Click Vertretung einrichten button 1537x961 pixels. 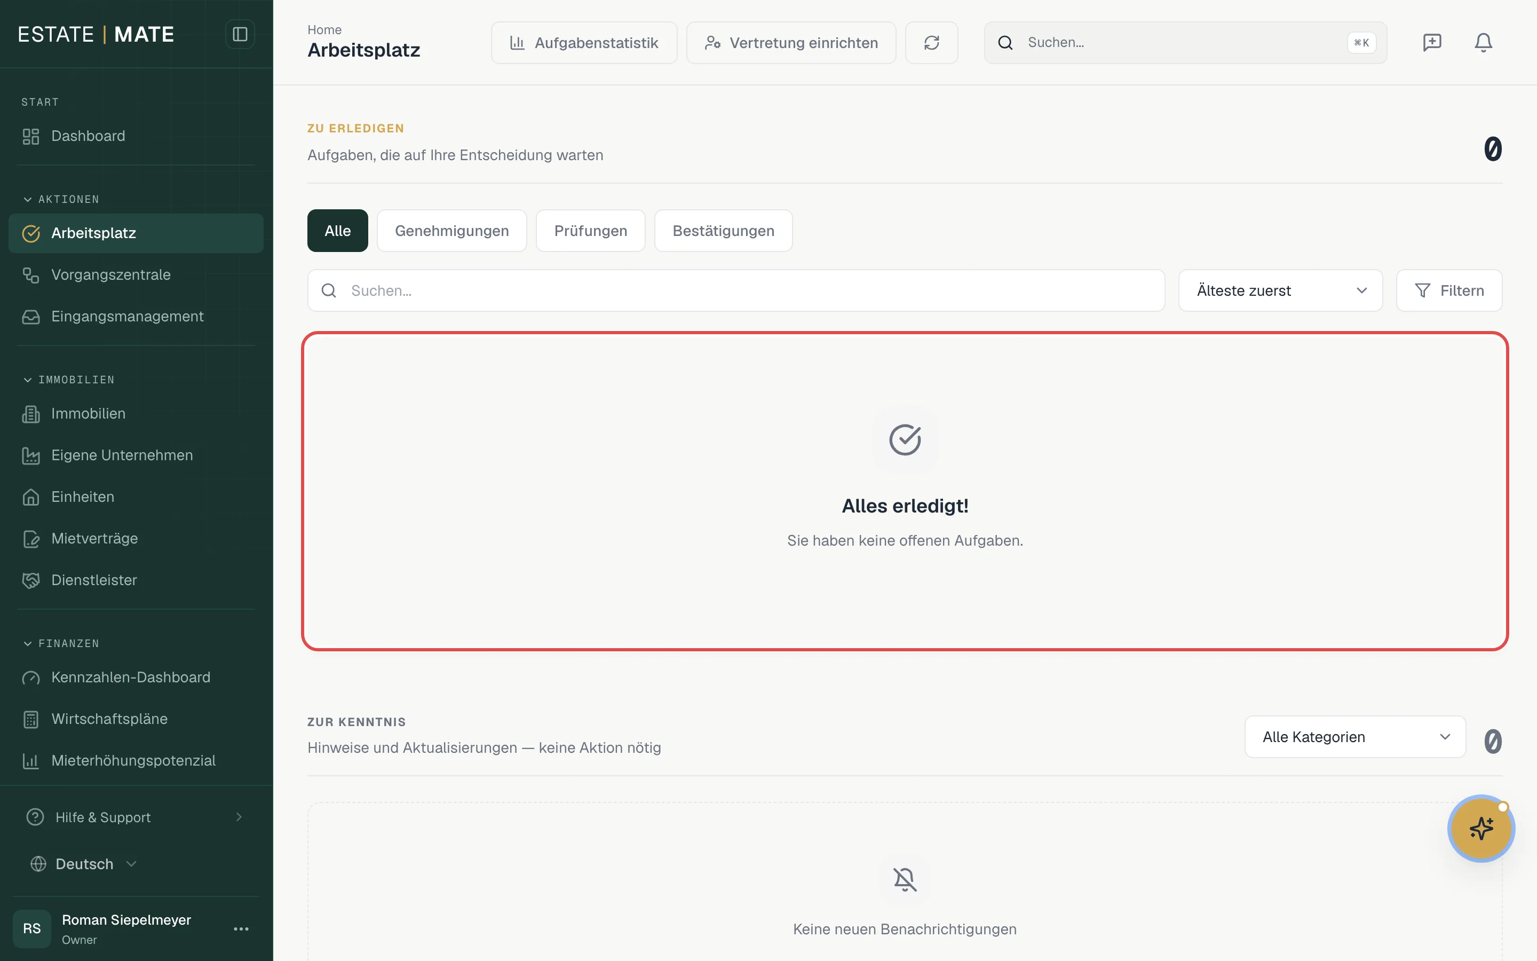[791, 43]
